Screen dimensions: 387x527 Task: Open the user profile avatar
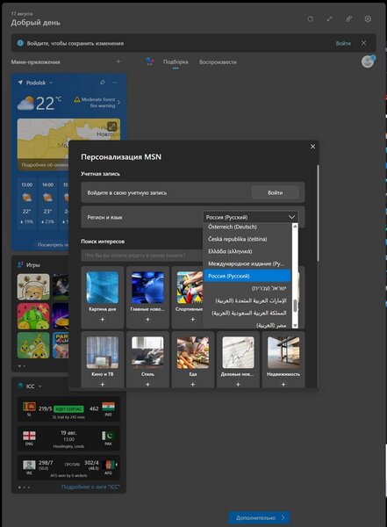[x=368, y=61]
